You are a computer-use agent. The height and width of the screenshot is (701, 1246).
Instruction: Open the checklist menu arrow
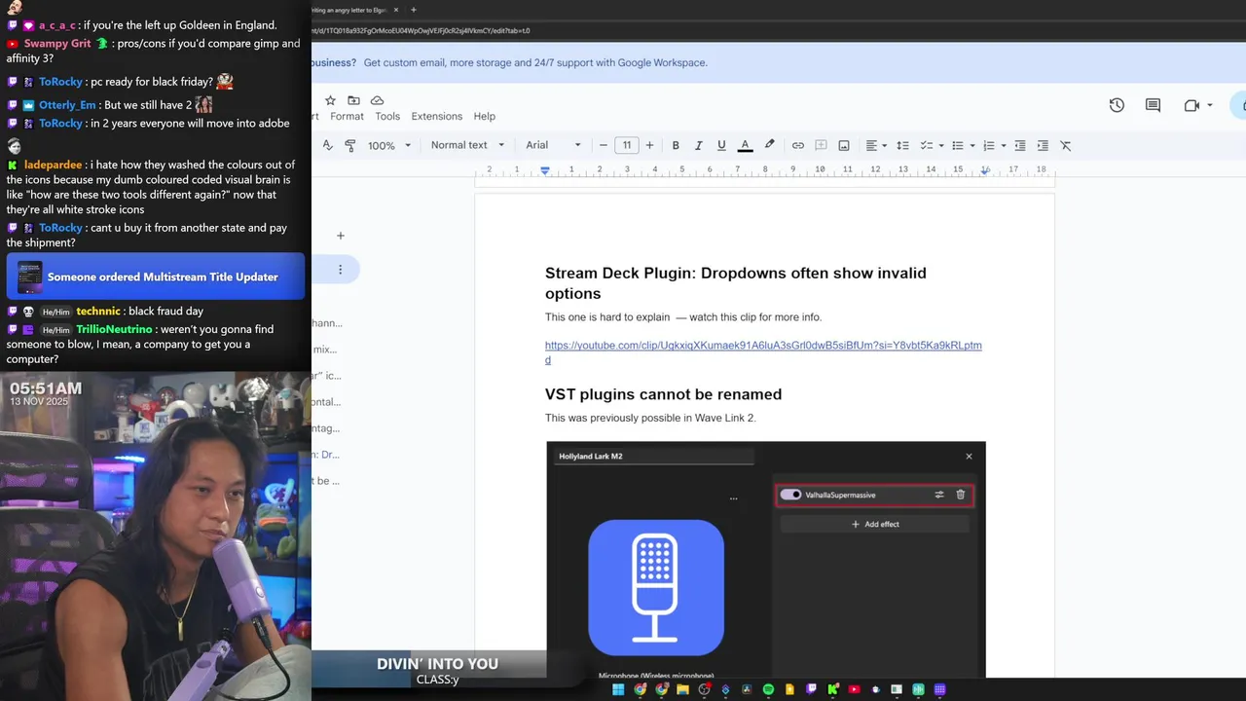click(941, 145)
